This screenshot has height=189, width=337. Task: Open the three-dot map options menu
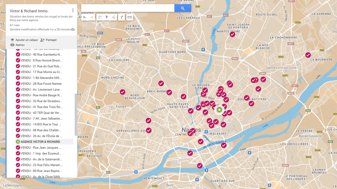click(x=73, y=10)
